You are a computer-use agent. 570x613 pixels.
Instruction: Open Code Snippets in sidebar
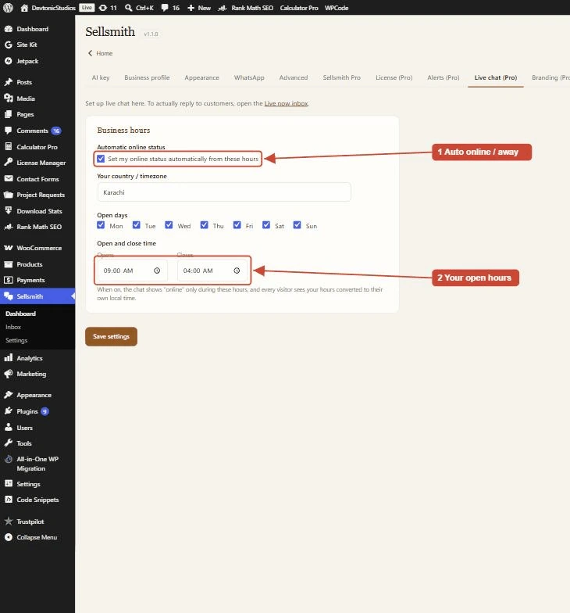click(x=37, y=500)
